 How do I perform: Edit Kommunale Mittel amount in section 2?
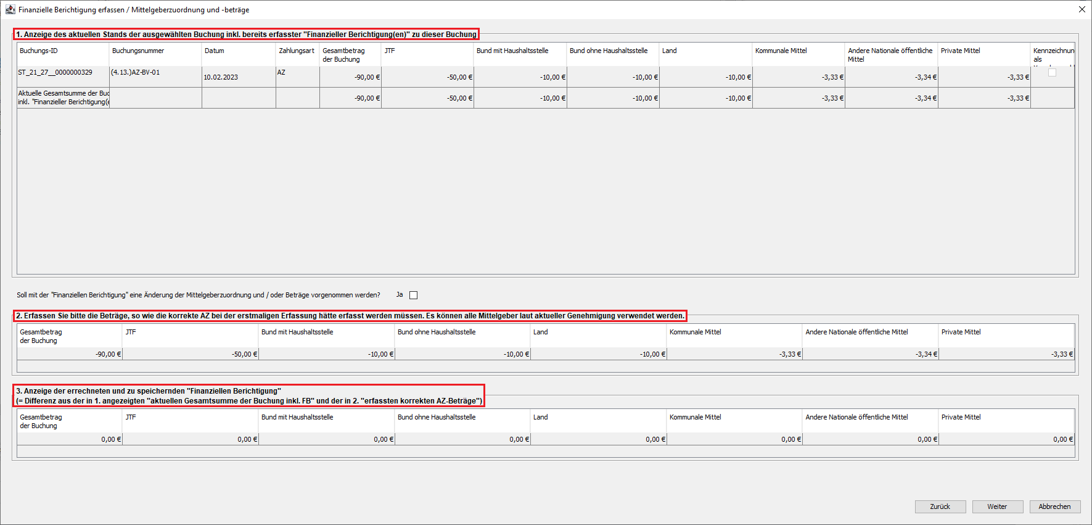[x=734, y=354]
